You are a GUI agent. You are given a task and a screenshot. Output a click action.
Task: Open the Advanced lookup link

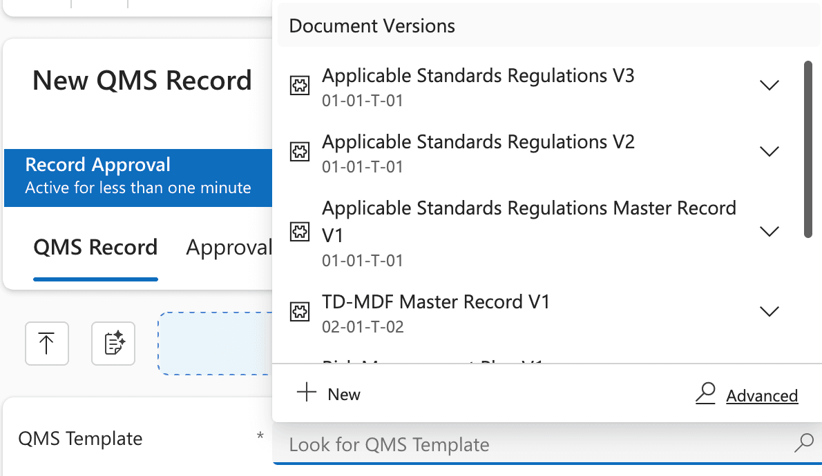tap(762, 395)
